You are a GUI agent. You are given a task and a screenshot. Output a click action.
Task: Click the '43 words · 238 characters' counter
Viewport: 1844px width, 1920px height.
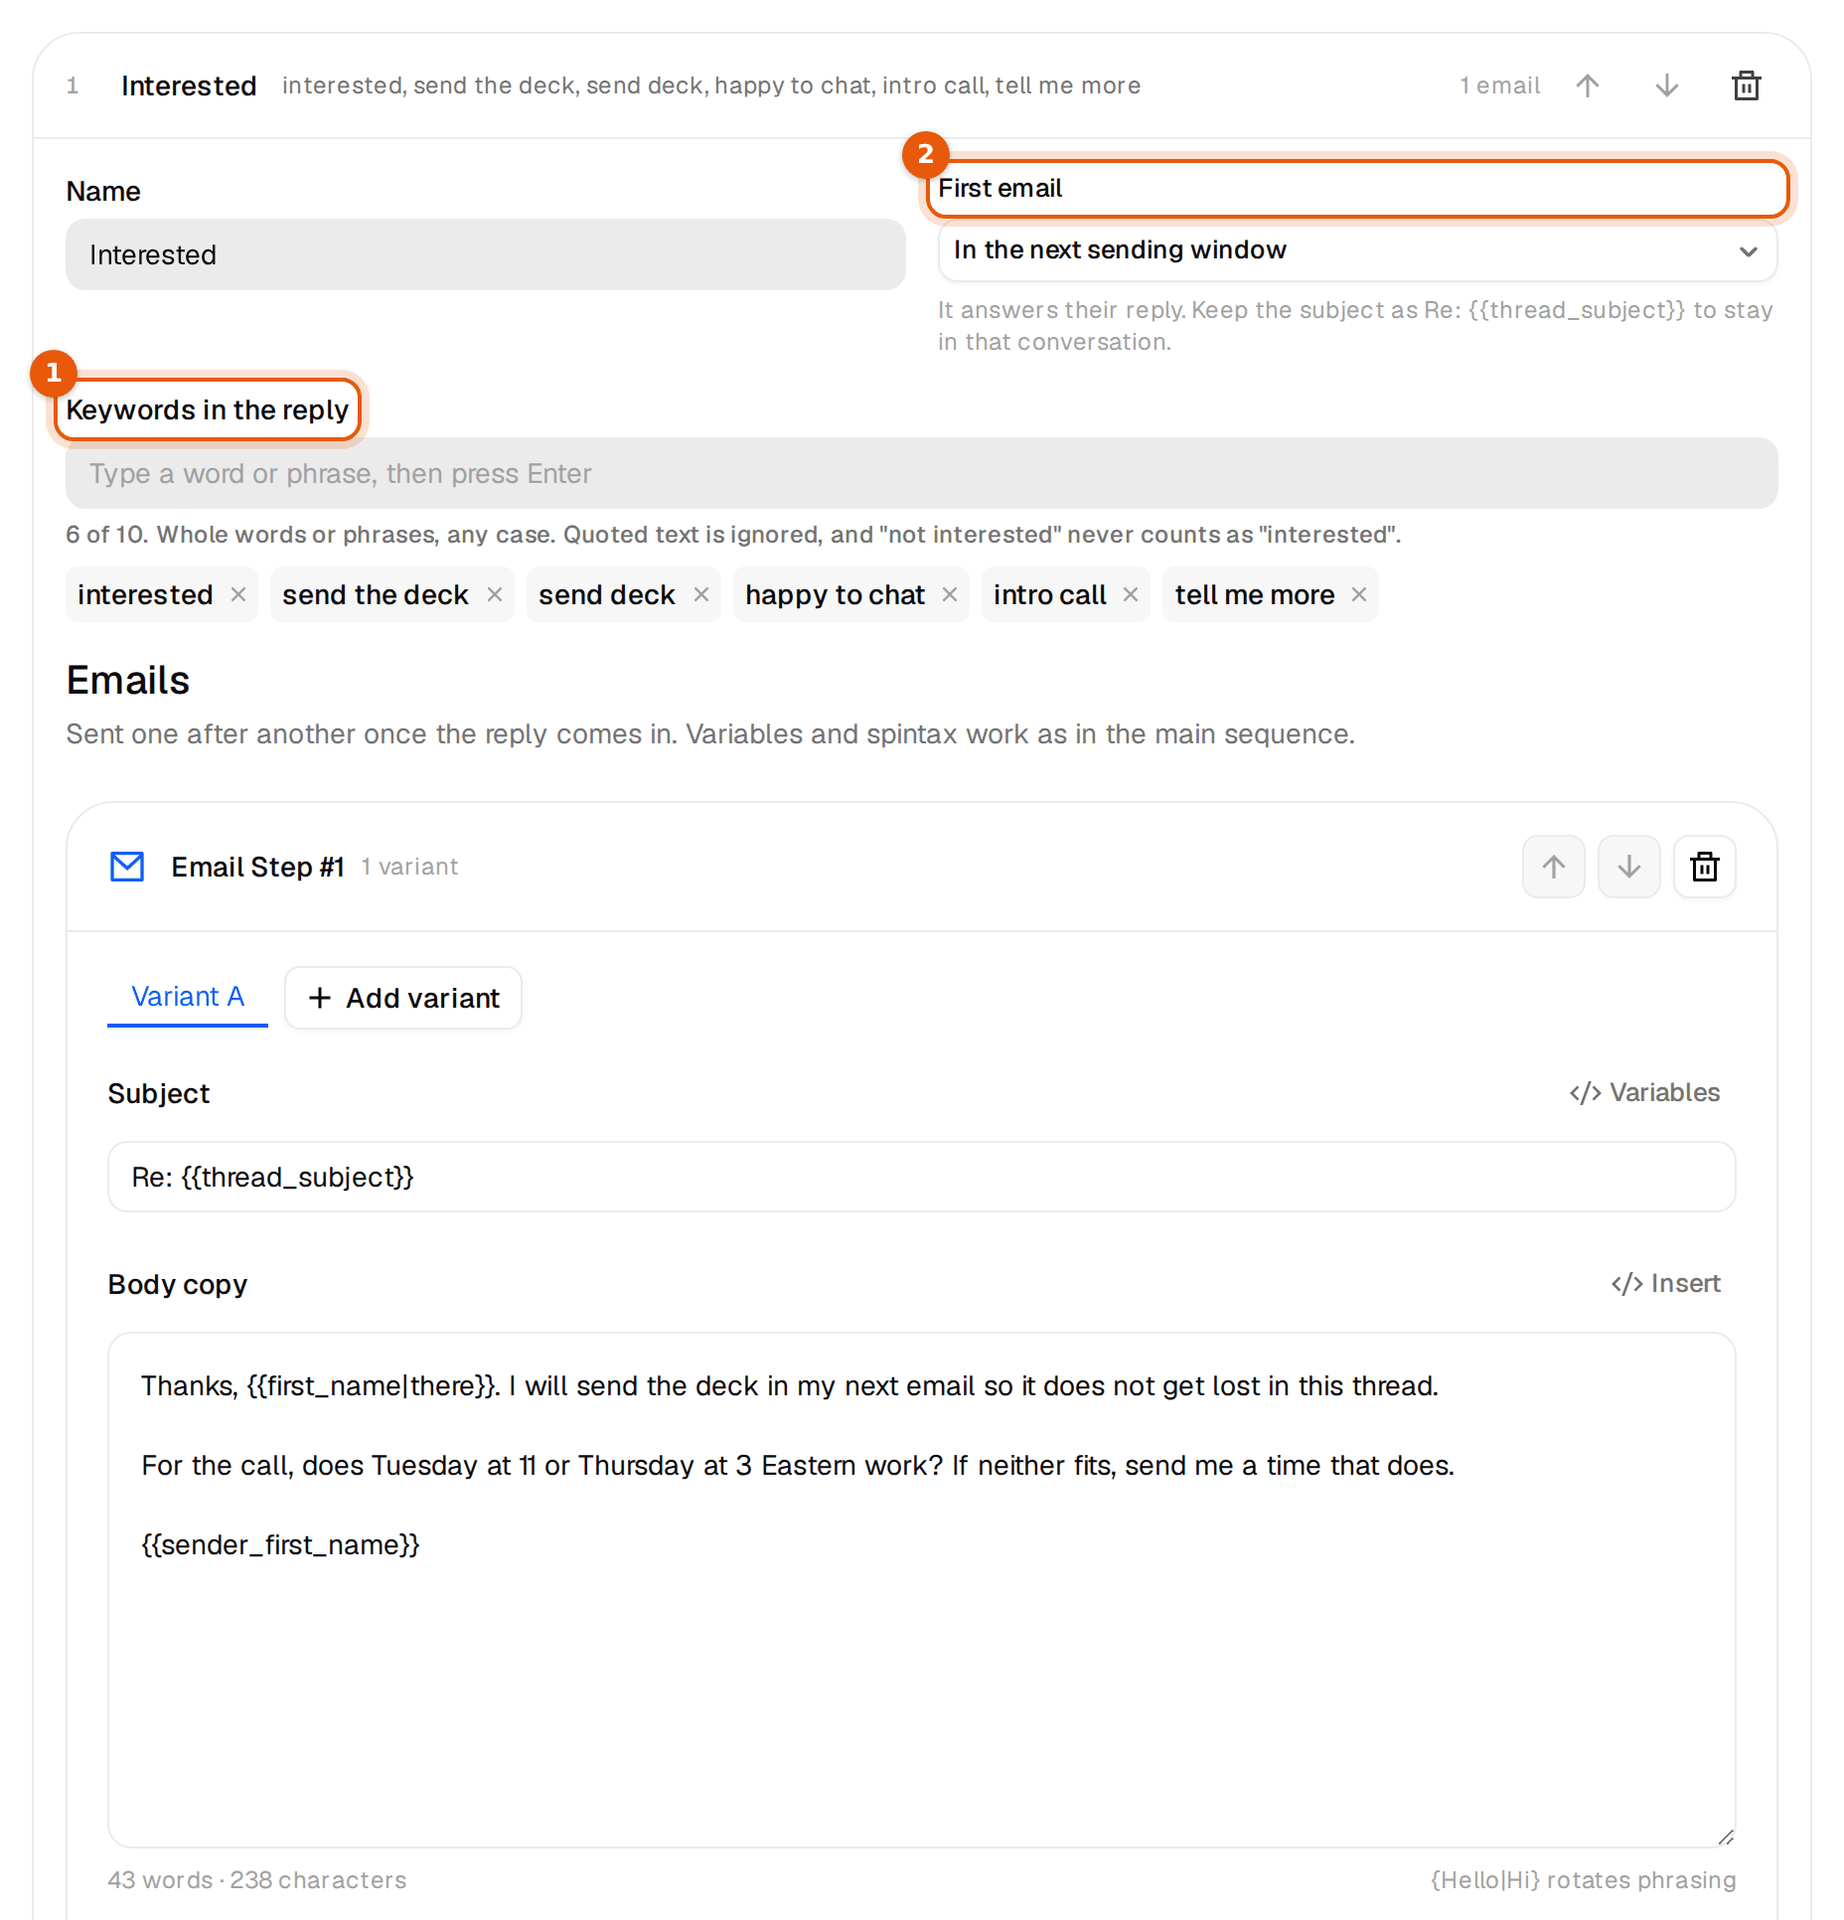click(257, 1879)
